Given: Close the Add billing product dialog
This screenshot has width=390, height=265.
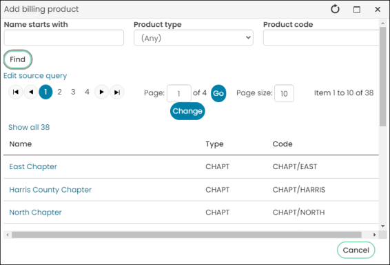Looking at the screenshot, I should (x=378, y=9).
